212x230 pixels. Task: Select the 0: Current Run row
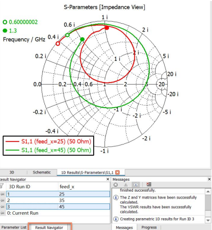tap(58, 213)
